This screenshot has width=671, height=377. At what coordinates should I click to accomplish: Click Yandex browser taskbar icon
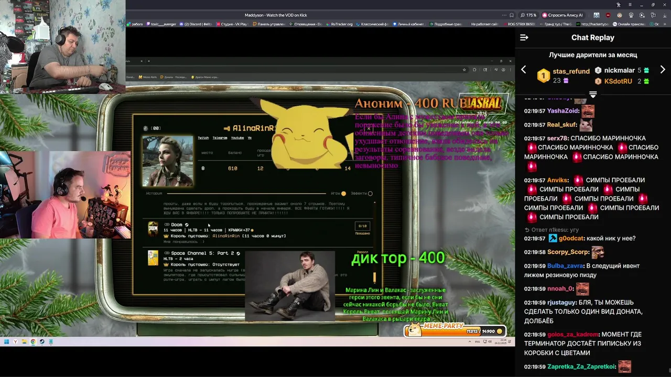pyautogui.click(x=16, y=342)
